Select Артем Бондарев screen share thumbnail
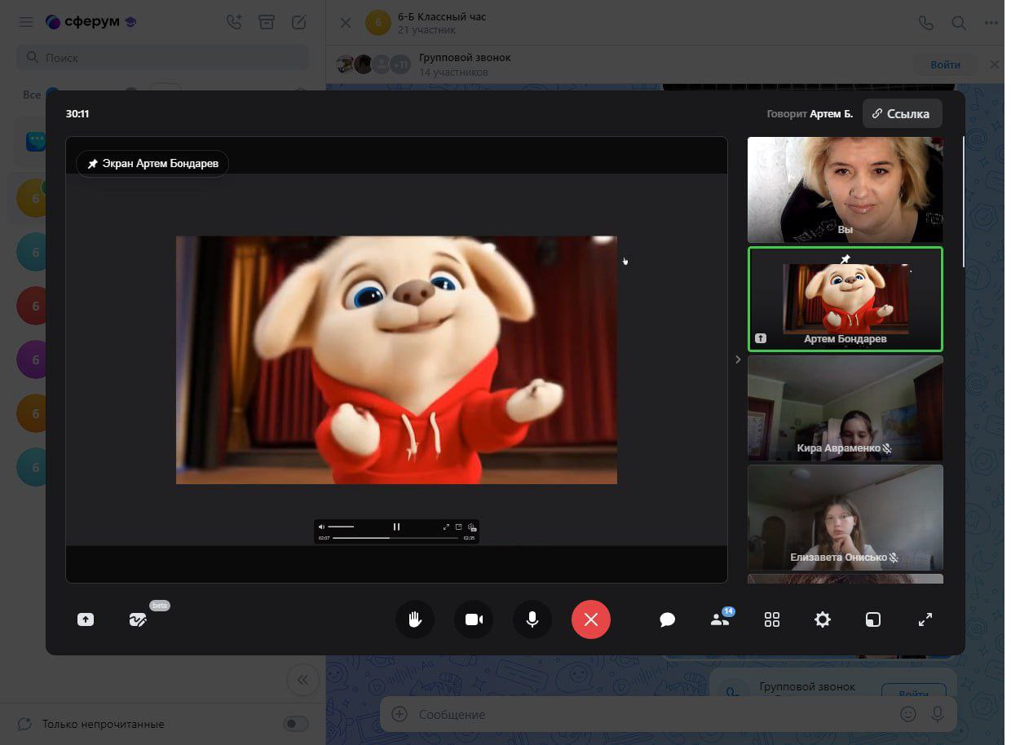The width and height of the screenshot is (1011, 745). 845,299
